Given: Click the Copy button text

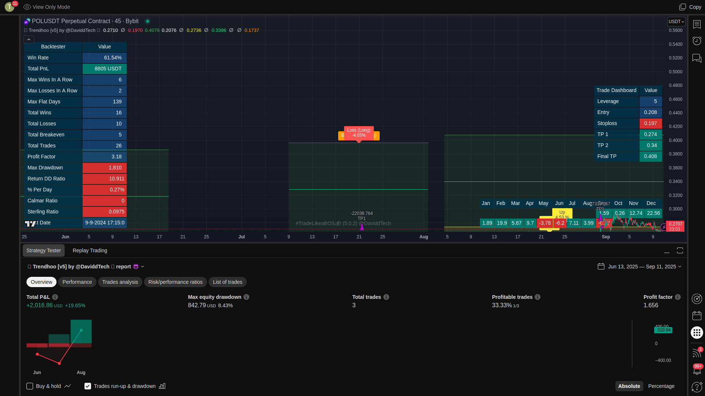Looking at the screenshot, I should (x=695, y=7).
